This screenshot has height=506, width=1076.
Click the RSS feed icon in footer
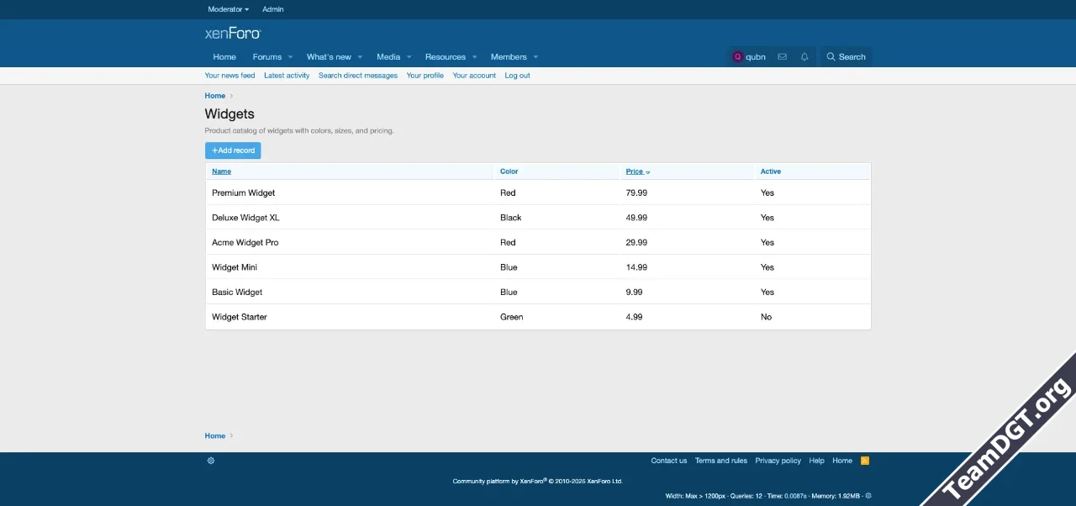(864, 461)
